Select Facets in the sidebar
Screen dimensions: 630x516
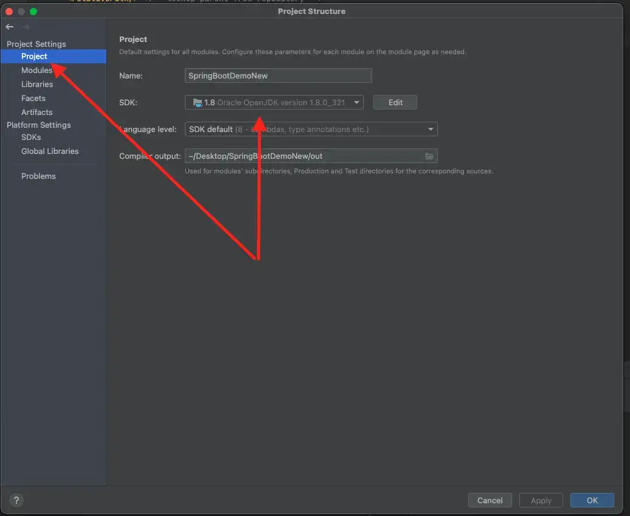[x=33, y=98]
